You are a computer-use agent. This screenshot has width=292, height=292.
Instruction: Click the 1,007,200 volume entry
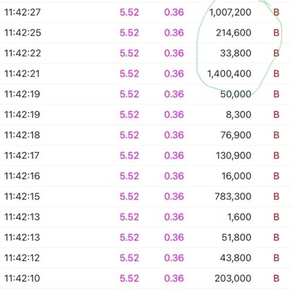click(230, 13)
